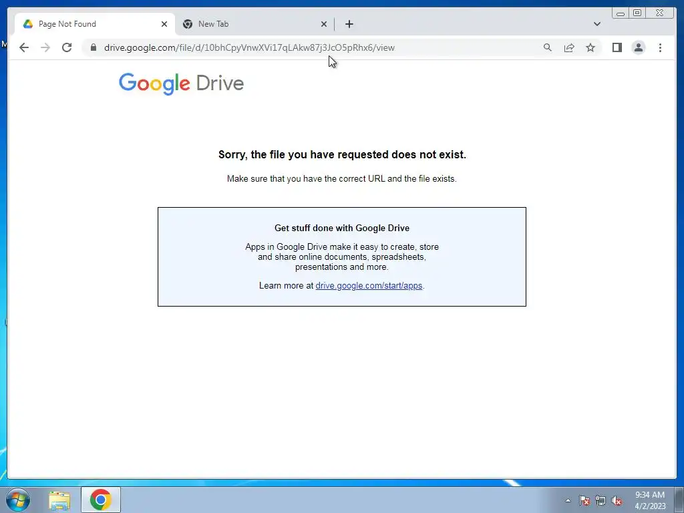Viewport: 684px width, 513px height.
Task: Open Windows Explorer from the taskbar
Action: 59,500
